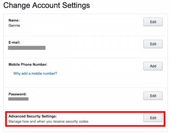Click the word 'Account' in the page title

pos(46,5)
